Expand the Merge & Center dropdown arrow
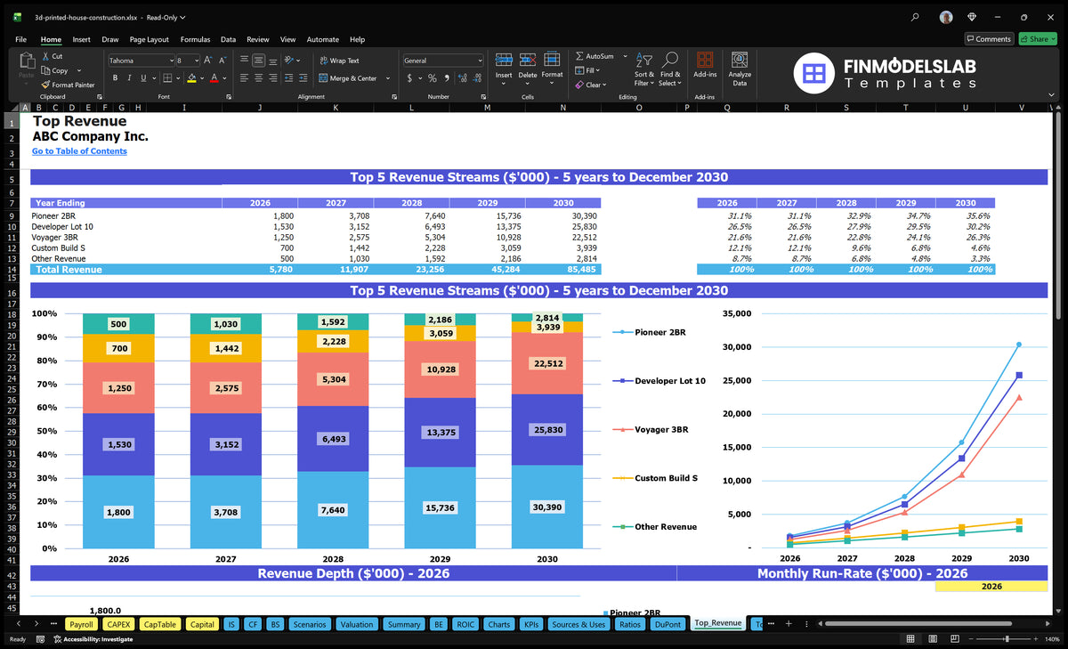This screenshot has height=649, width=1068. (386, 78)
